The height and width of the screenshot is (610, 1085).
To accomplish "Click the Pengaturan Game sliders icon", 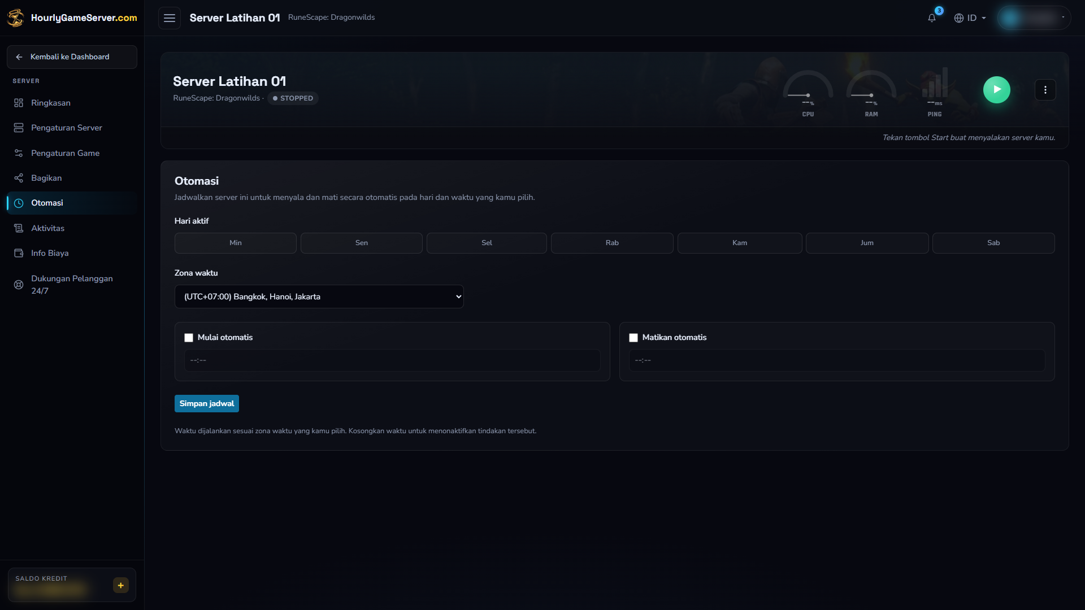I will pyautogui.click(x=19, y=153).
